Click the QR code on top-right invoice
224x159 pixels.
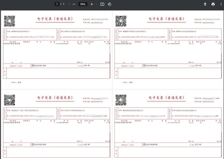[121, 21]
